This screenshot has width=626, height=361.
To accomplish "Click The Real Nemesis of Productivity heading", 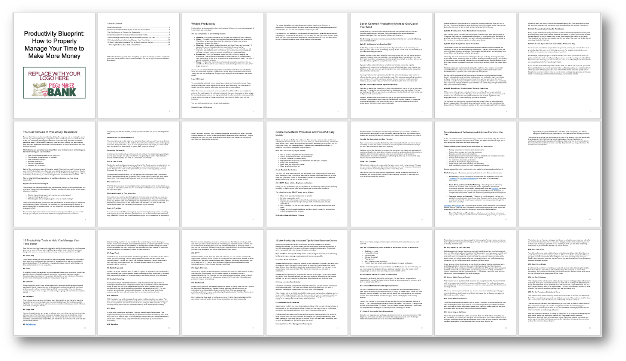I will click(x=50, y=132).
